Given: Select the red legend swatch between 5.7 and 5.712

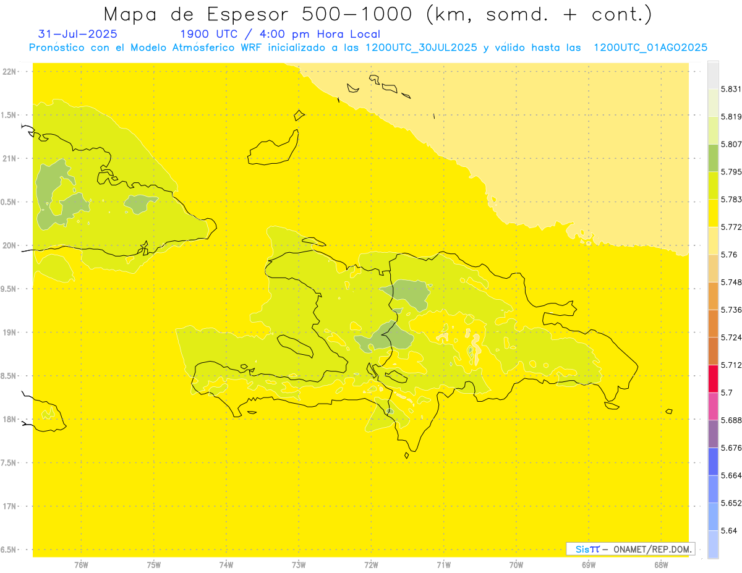Looking at the screenshot, I should point(713,378).
